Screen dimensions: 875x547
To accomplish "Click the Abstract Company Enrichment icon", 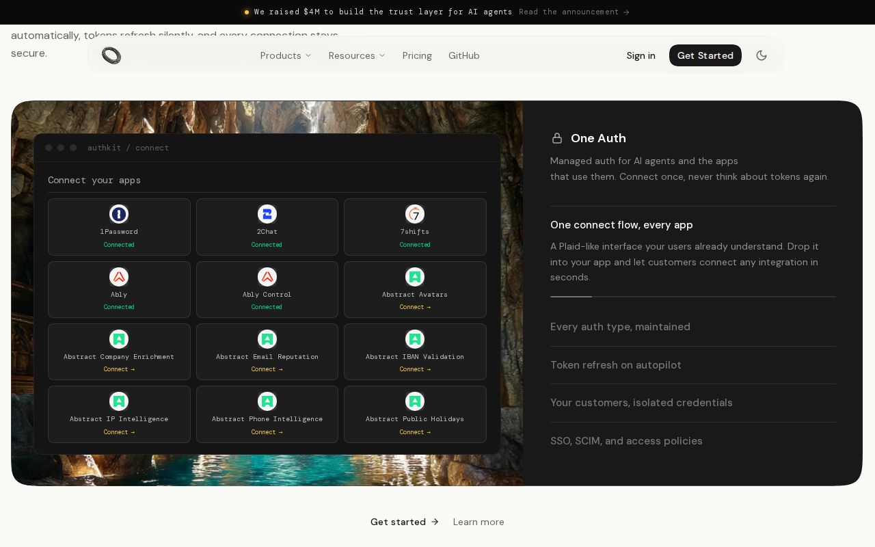I will [x=119, y=339].
